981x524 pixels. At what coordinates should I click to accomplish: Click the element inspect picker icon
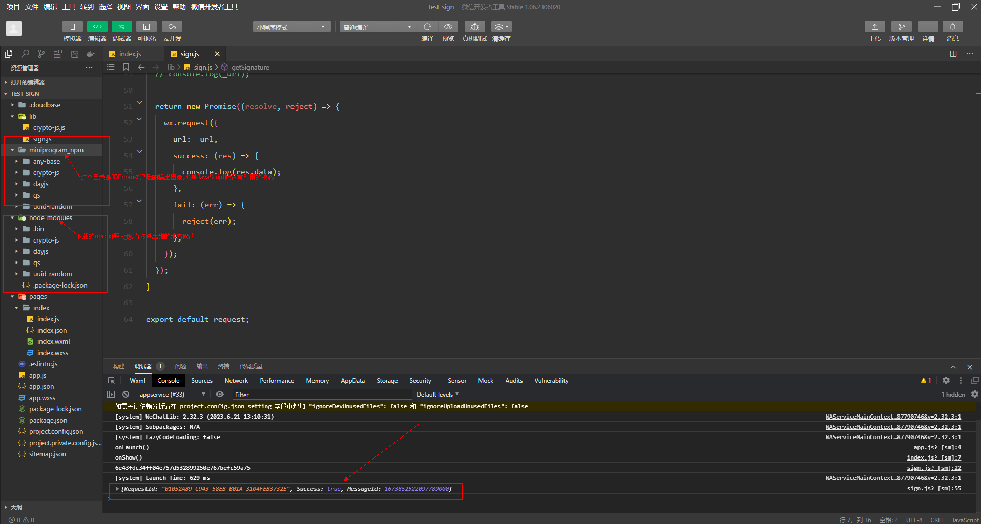click(x=112, y=381)
